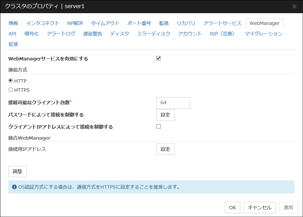Switch to the 情報 tab
Screen dimensions: 303x217
[13, 23]
